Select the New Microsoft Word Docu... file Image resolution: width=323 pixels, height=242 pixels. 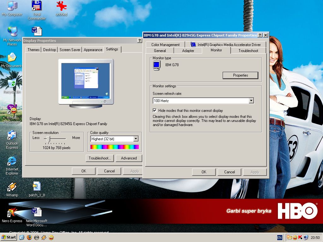37,217
